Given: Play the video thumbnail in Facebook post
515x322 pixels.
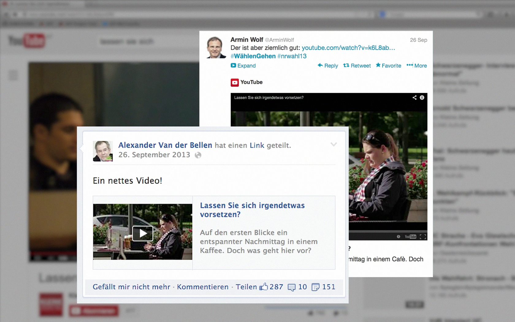Looking at the screenshot, I should click(143, 233).
